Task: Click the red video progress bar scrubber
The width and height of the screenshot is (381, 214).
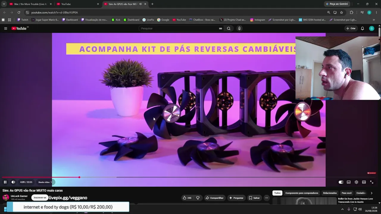Action: click(79, 177)
